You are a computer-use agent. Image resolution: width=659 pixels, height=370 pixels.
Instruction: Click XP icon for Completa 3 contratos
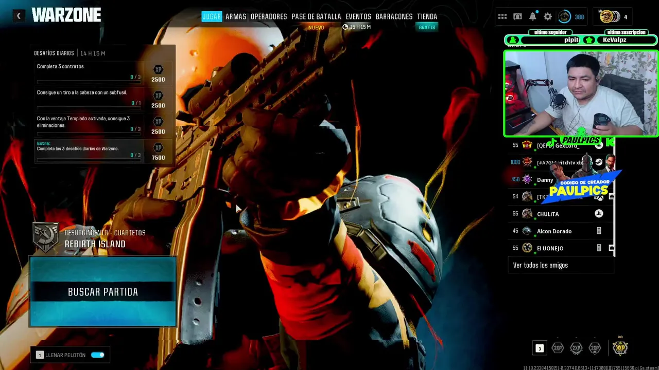click(158, 69)
